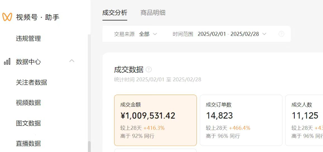Screen dimensions: 323x152
Task: Switch to the 商品明细 tab
Action: point(153,13)
